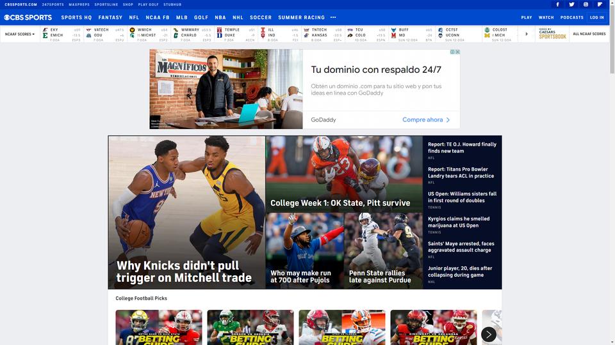Open Who may make run at 700 story
Image resolution: width=615 pixels, height=345 pixels.
(305, 250)
